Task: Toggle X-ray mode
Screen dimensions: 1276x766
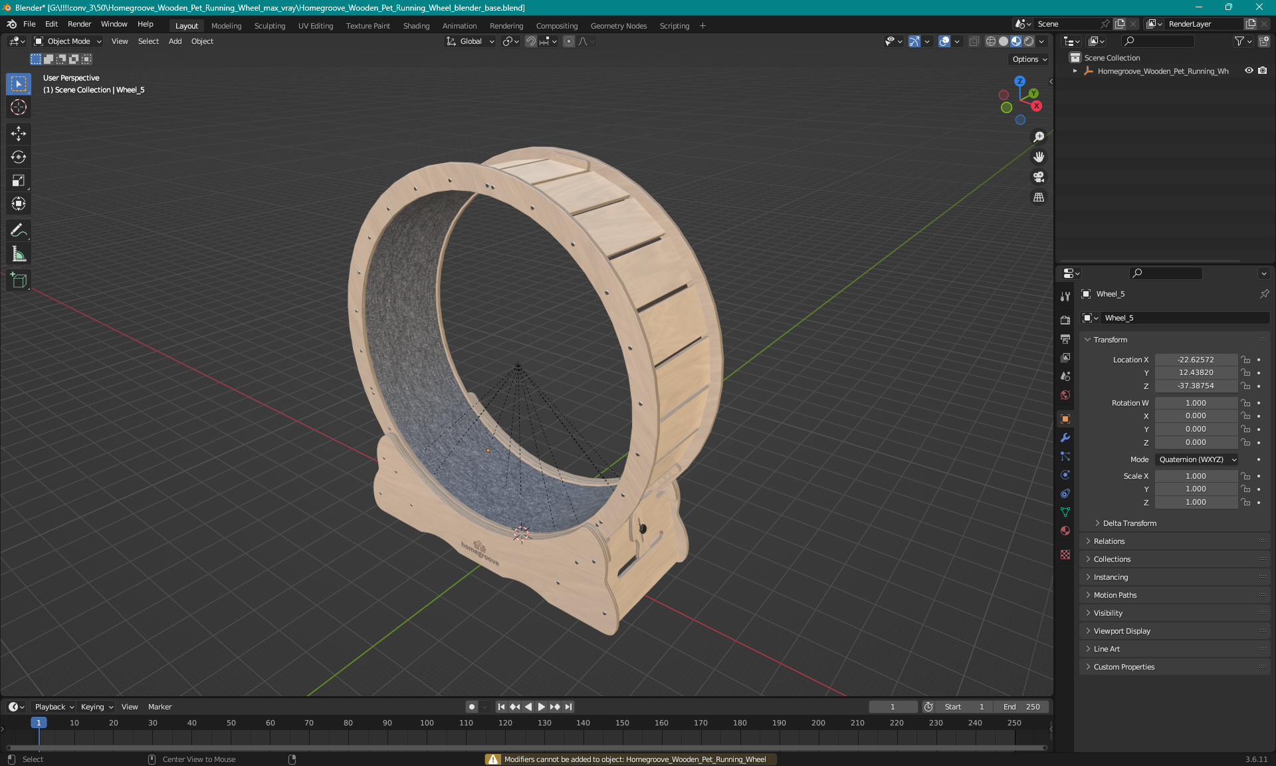Action: tap(974, 41)
